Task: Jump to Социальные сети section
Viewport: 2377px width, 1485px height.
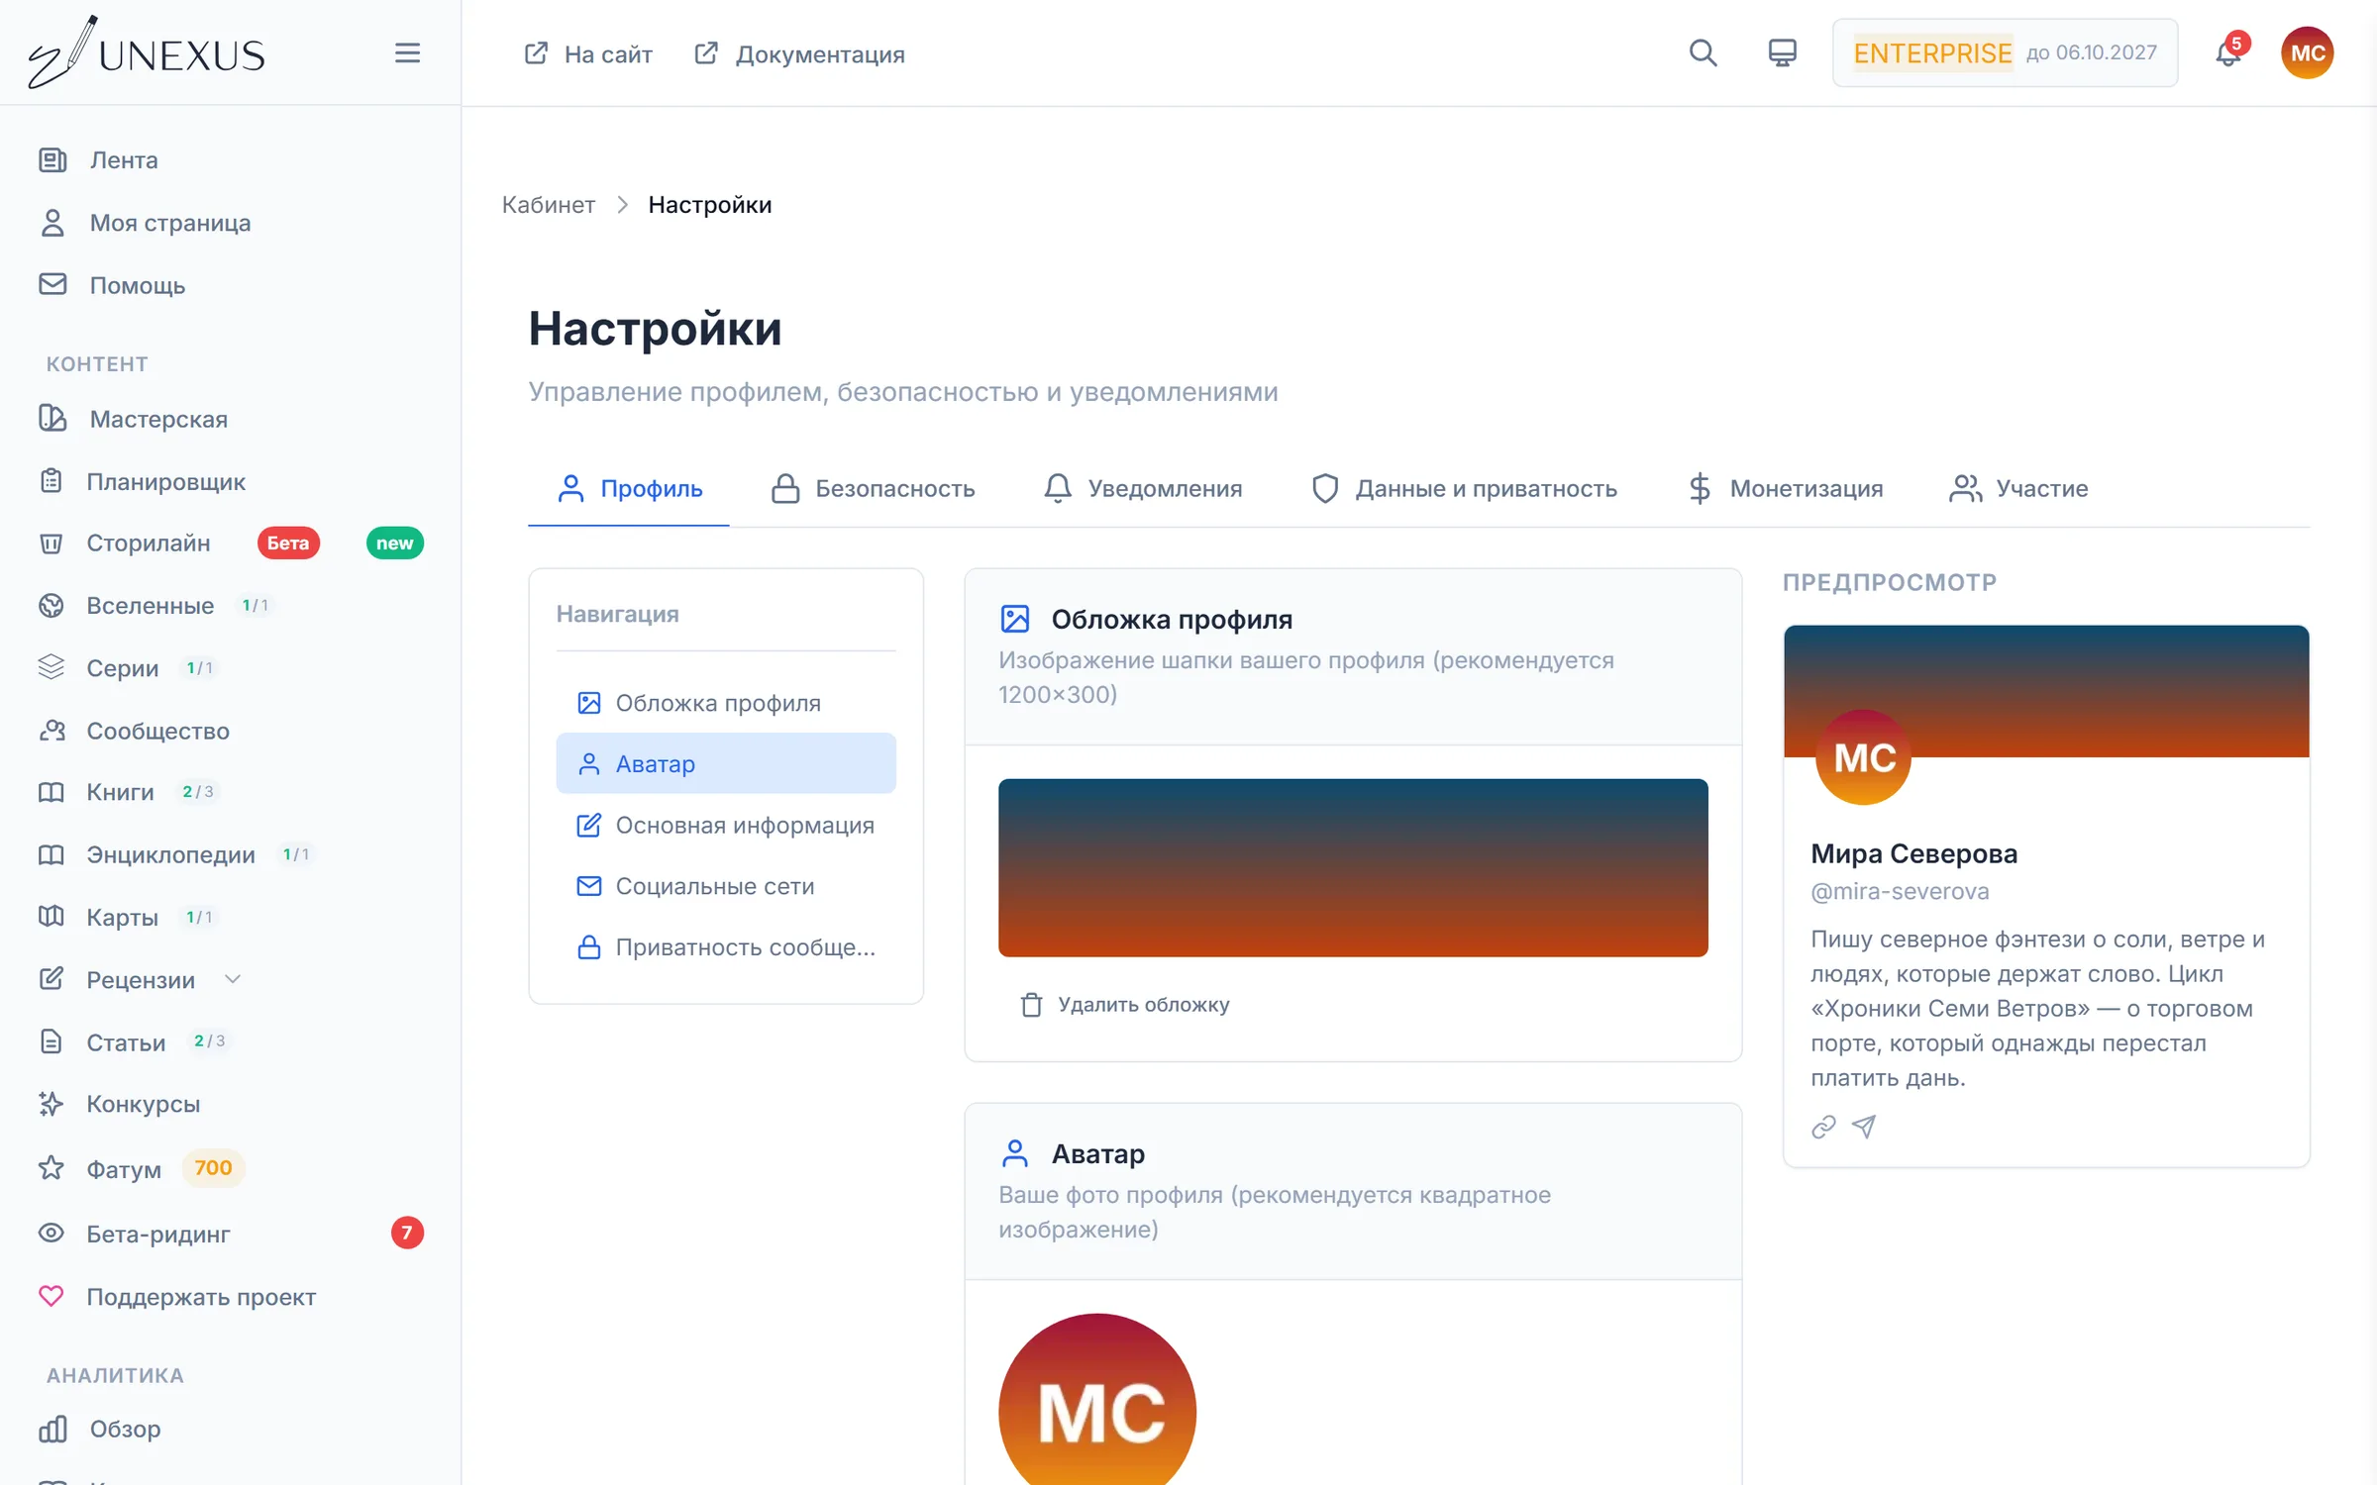Action: pyautogui.click(x=726, y=886)
